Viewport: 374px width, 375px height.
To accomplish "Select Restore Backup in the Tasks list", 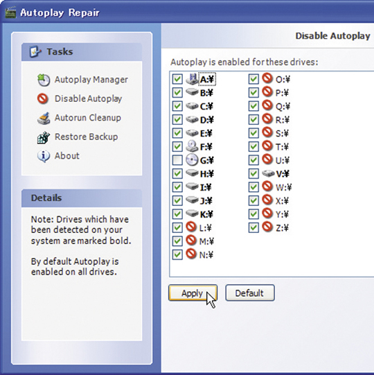I will tap(87, 137).
